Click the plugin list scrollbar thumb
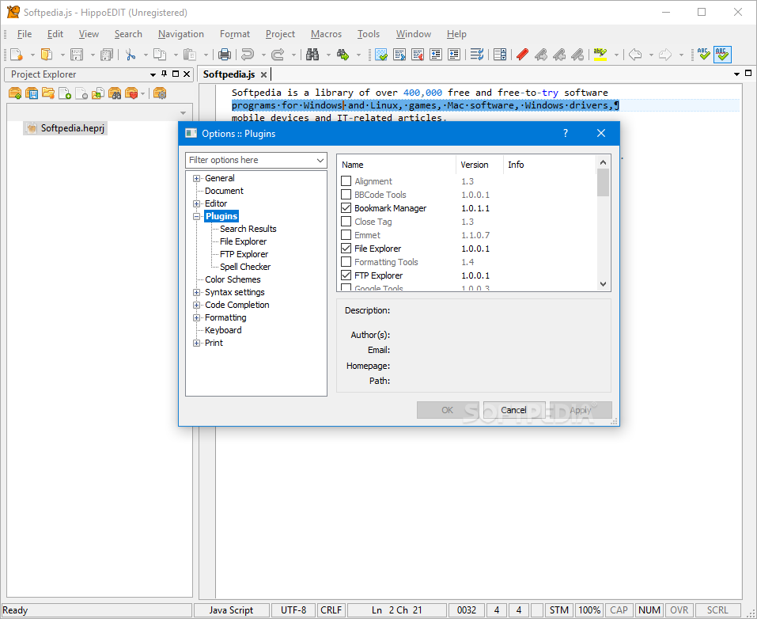This screenshot has width=757, height=619. (603, 183)
